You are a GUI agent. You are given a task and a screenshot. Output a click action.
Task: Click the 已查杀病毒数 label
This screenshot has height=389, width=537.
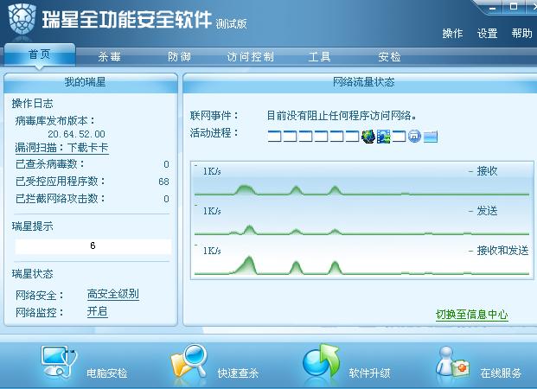(x=50, y=164)
